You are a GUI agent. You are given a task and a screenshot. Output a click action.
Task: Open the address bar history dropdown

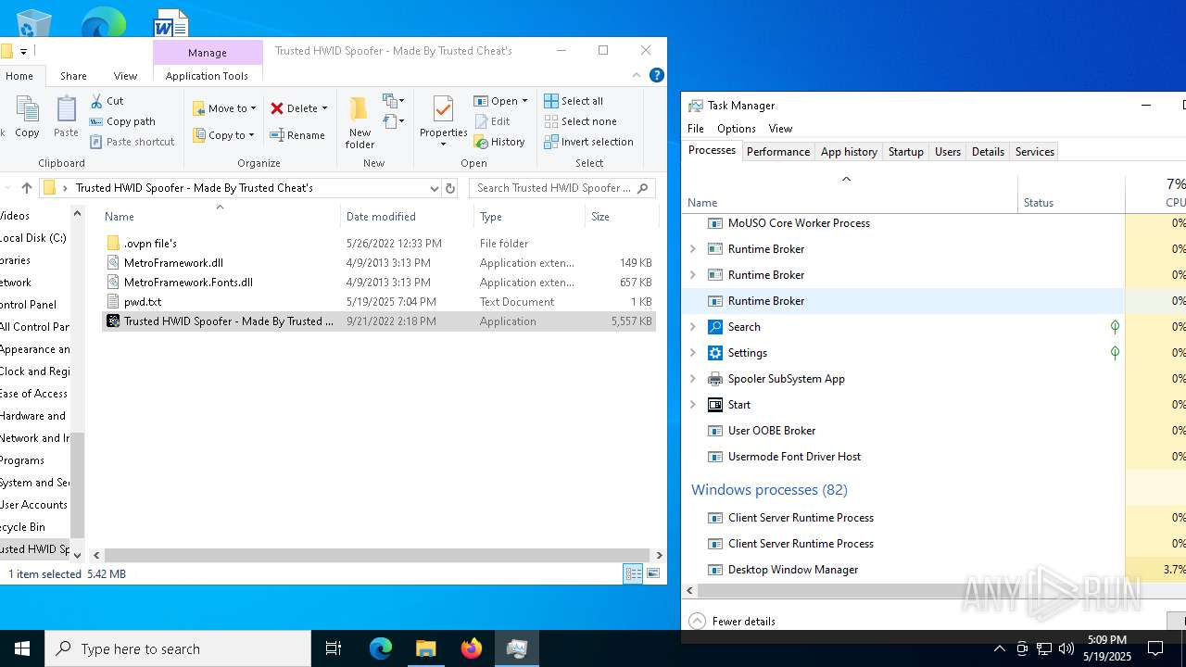434,188
